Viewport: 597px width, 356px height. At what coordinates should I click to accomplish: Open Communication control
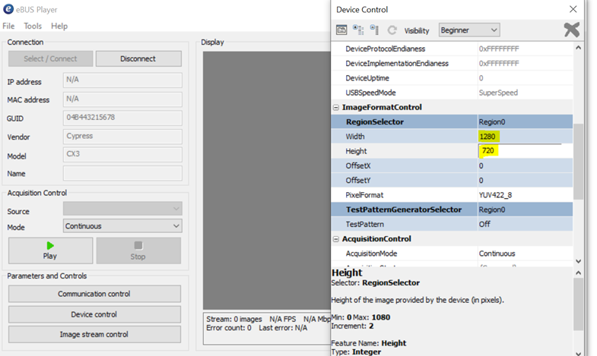point(94,294)
